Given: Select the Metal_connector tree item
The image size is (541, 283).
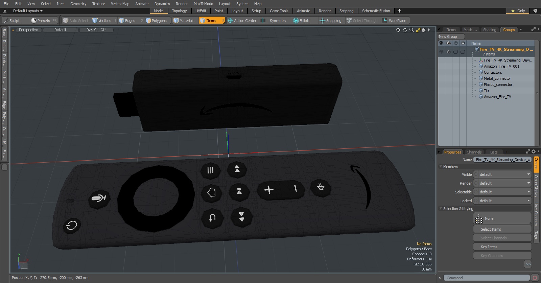Looking at the screenshot, I should click(x=497, y=78).
